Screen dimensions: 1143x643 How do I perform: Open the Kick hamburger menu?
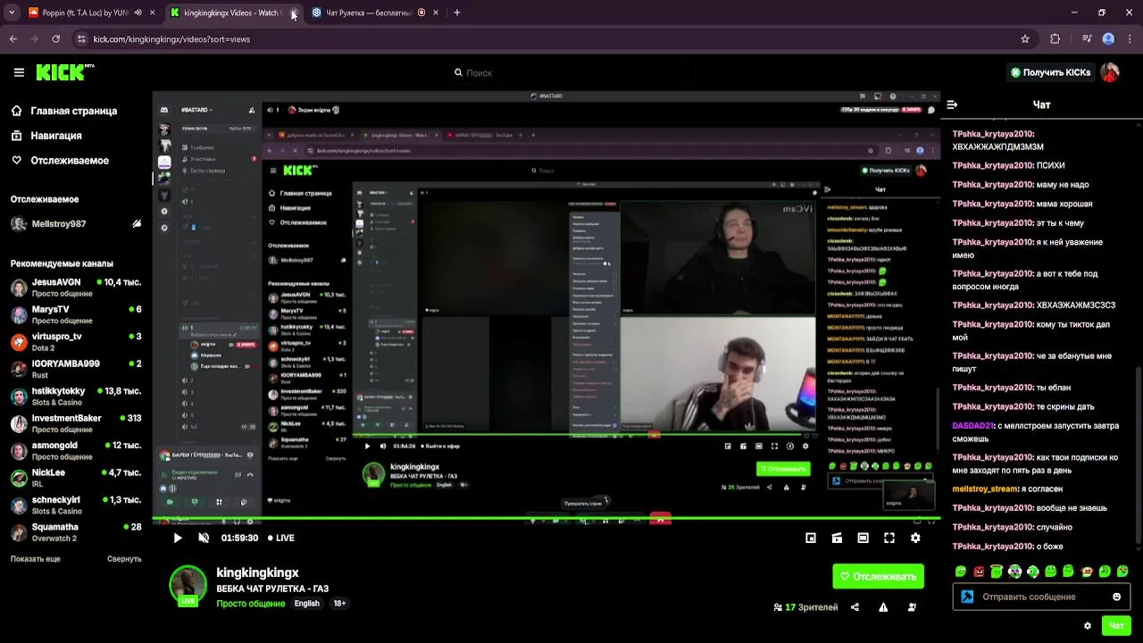click(x=19, y=72)
